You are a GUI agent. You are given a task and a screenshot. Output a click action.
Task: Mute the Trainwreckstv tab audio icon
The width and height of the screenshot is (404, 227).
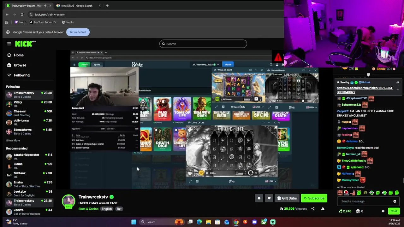point(45,6)
